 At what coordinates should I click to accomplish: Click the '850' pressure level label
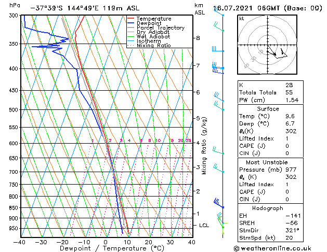click(15, 208)
